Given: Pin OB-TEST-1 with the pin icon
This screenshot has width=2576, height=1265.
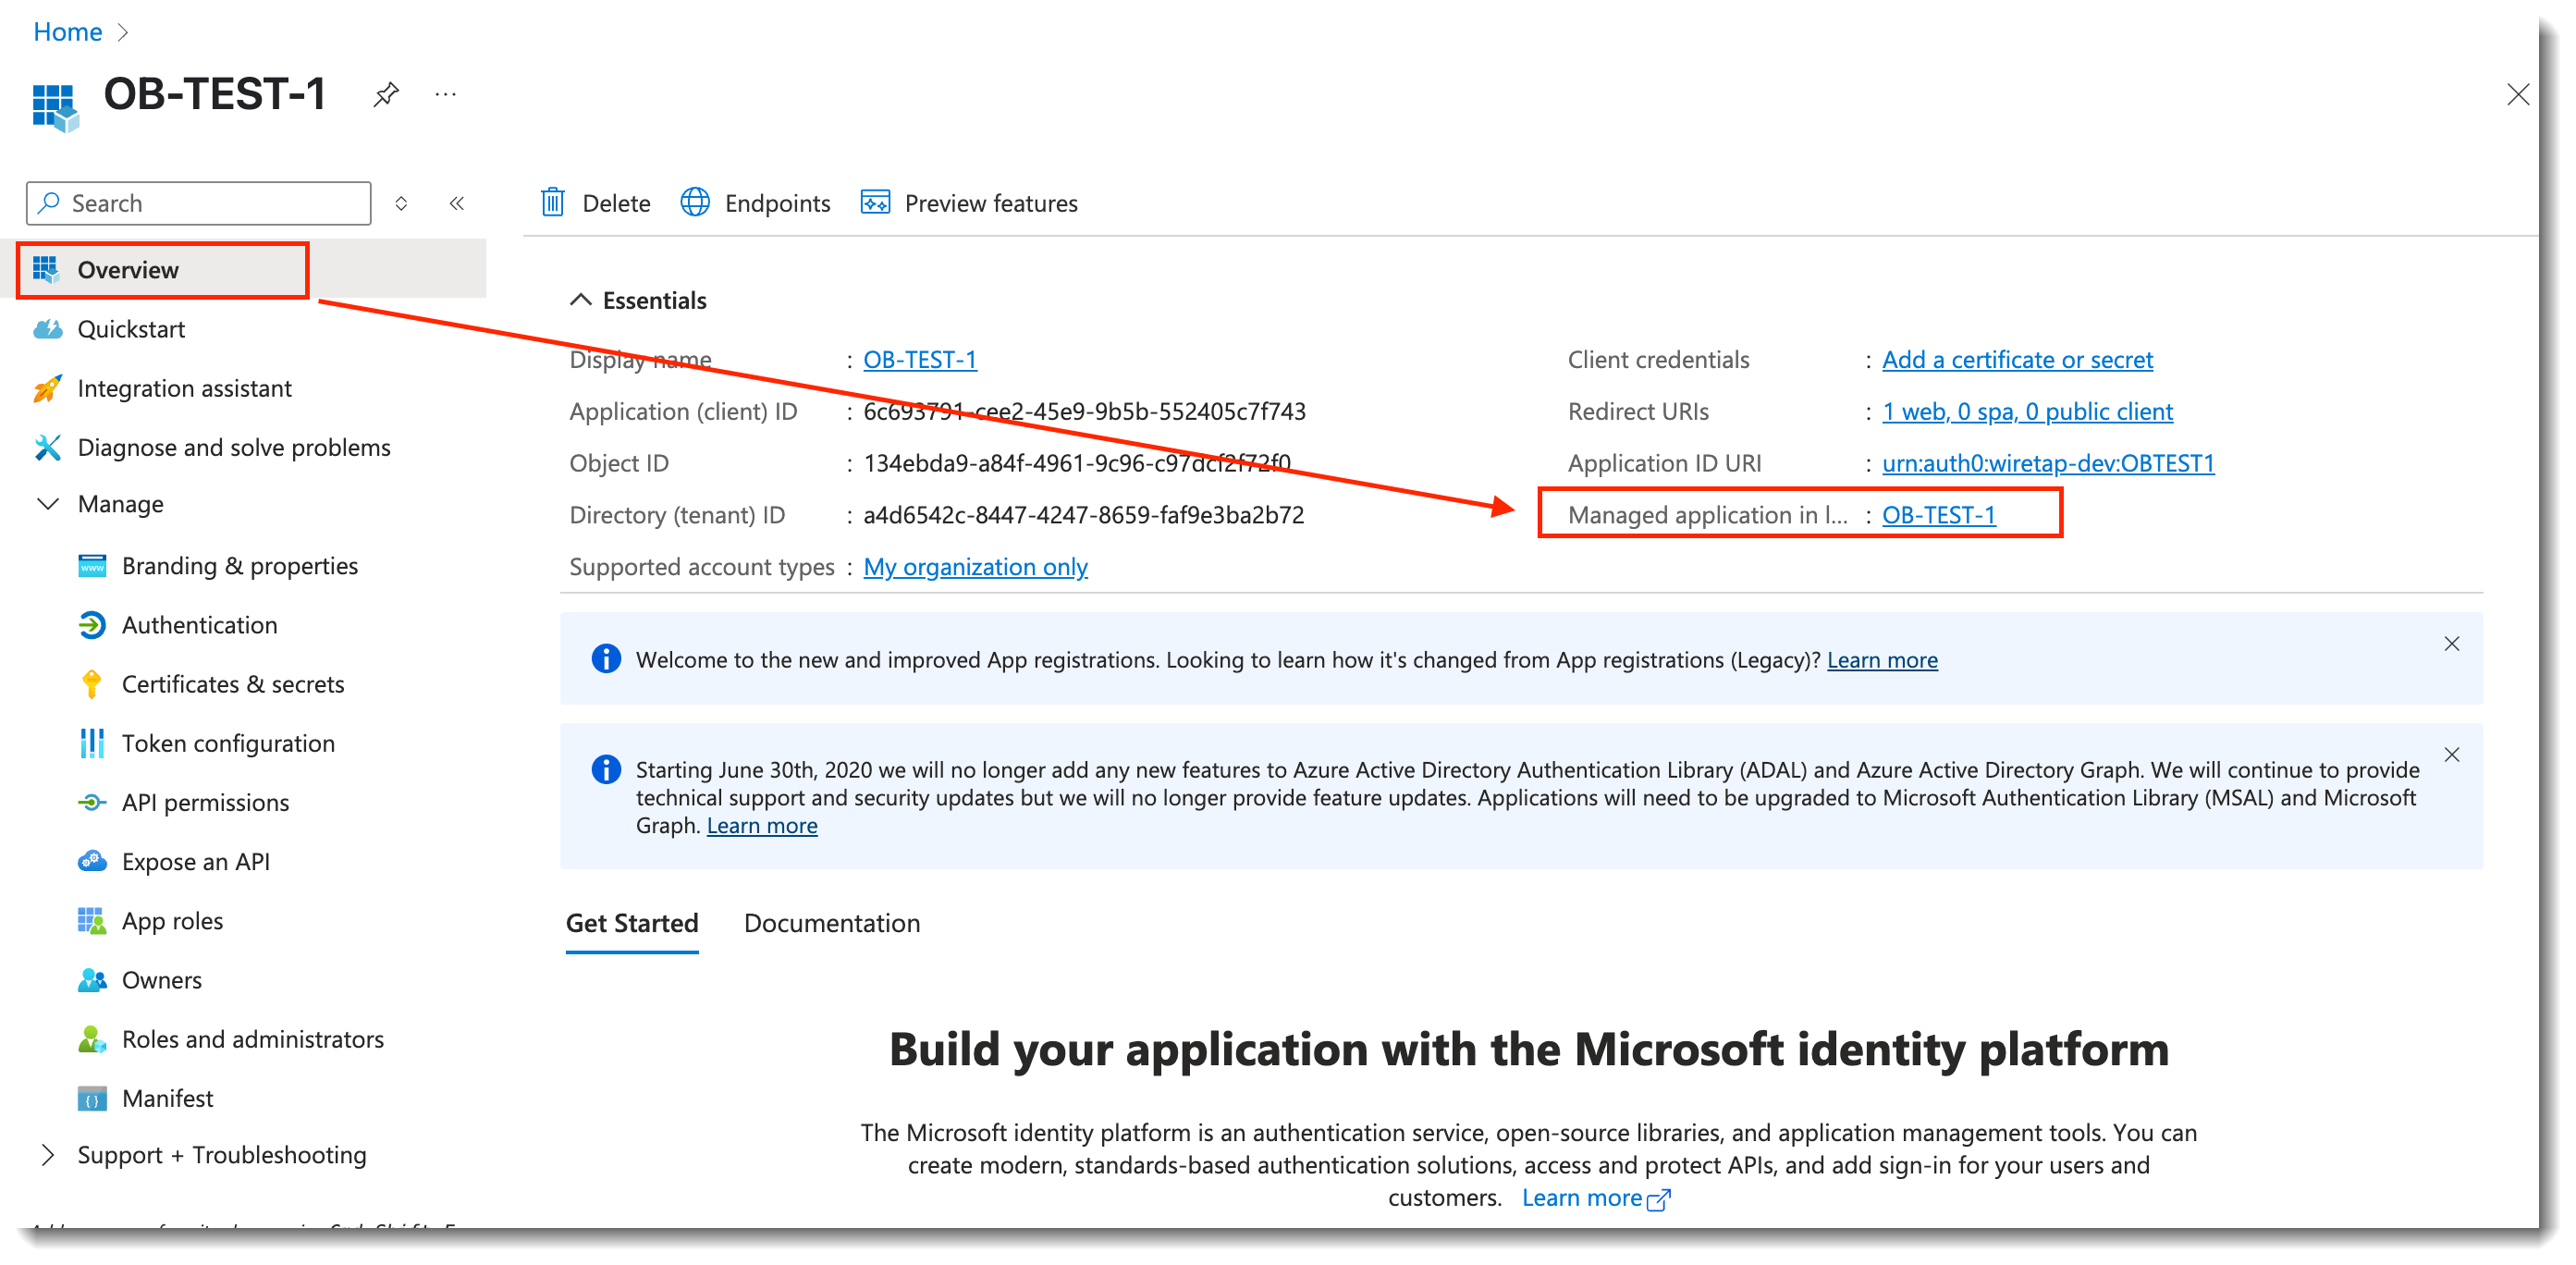Looking at the screenshot, I should click(386, 94).
